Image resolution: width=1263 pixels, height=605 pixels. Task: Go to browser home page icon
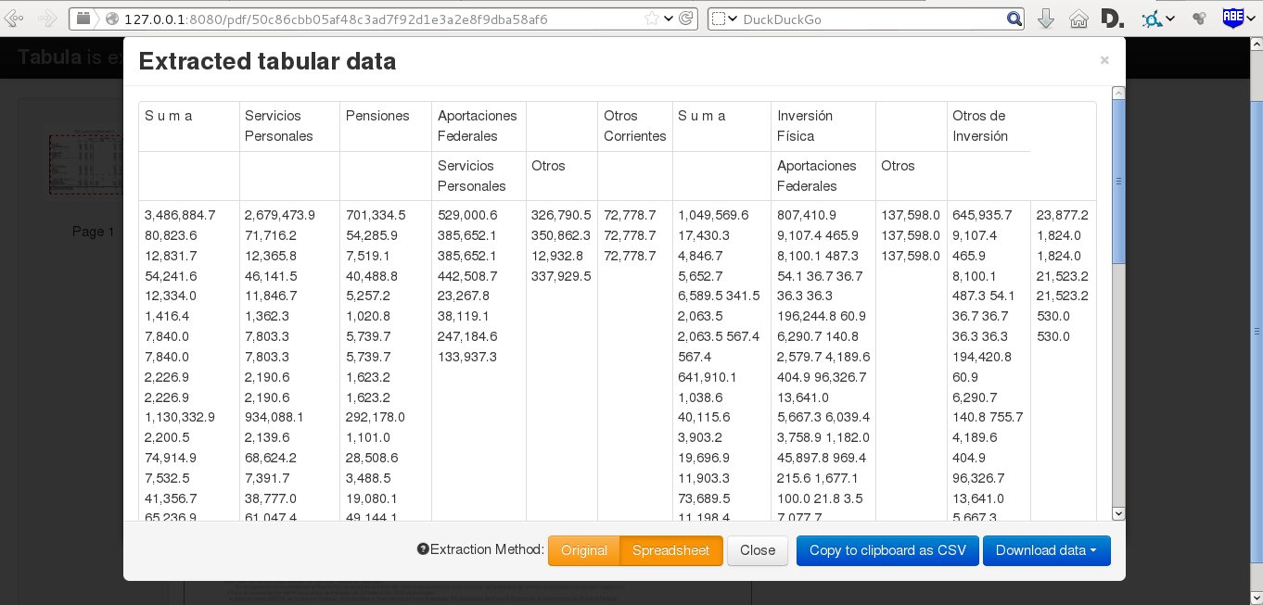[x=1078, y=19]
